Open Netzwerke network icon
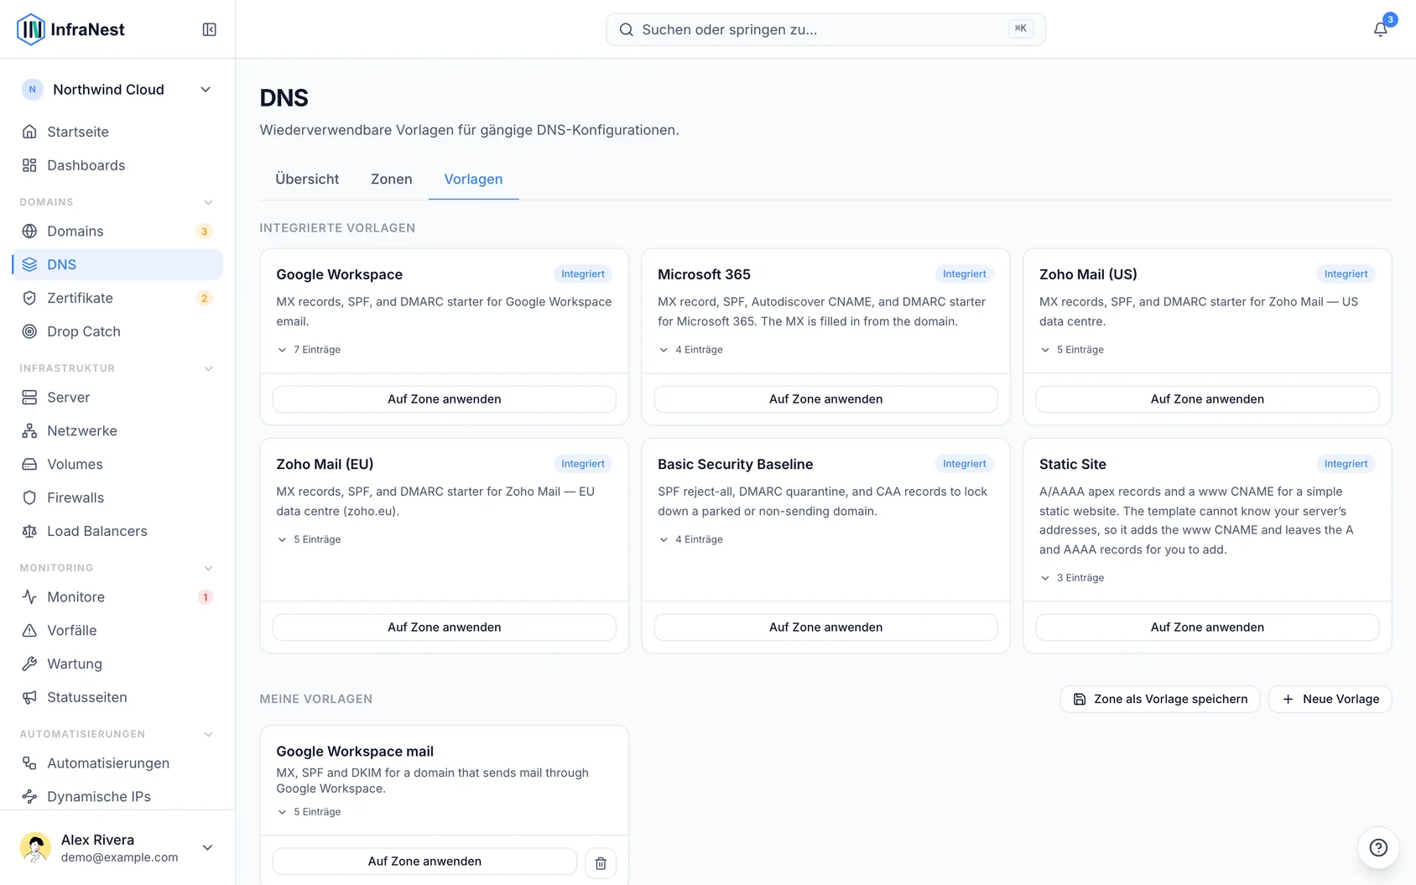 [x=29, y=430]
